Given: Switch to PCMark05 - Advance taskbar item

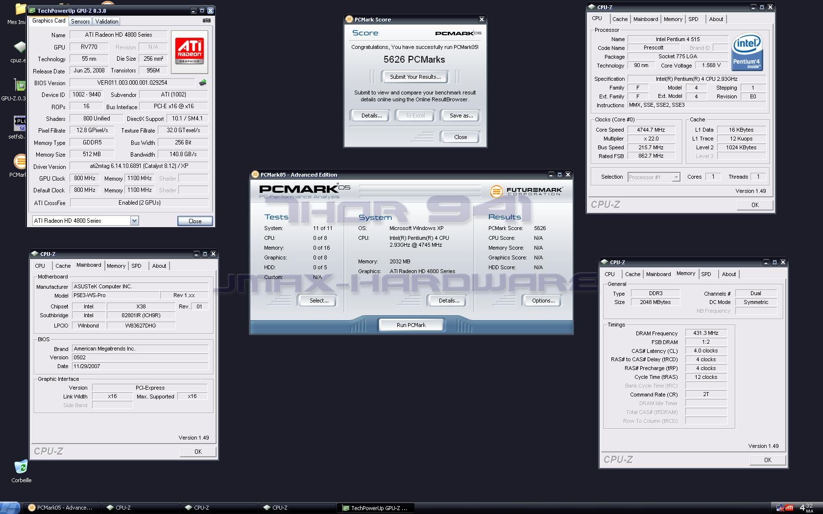Looking at the screenshot, I should point(63,508).
